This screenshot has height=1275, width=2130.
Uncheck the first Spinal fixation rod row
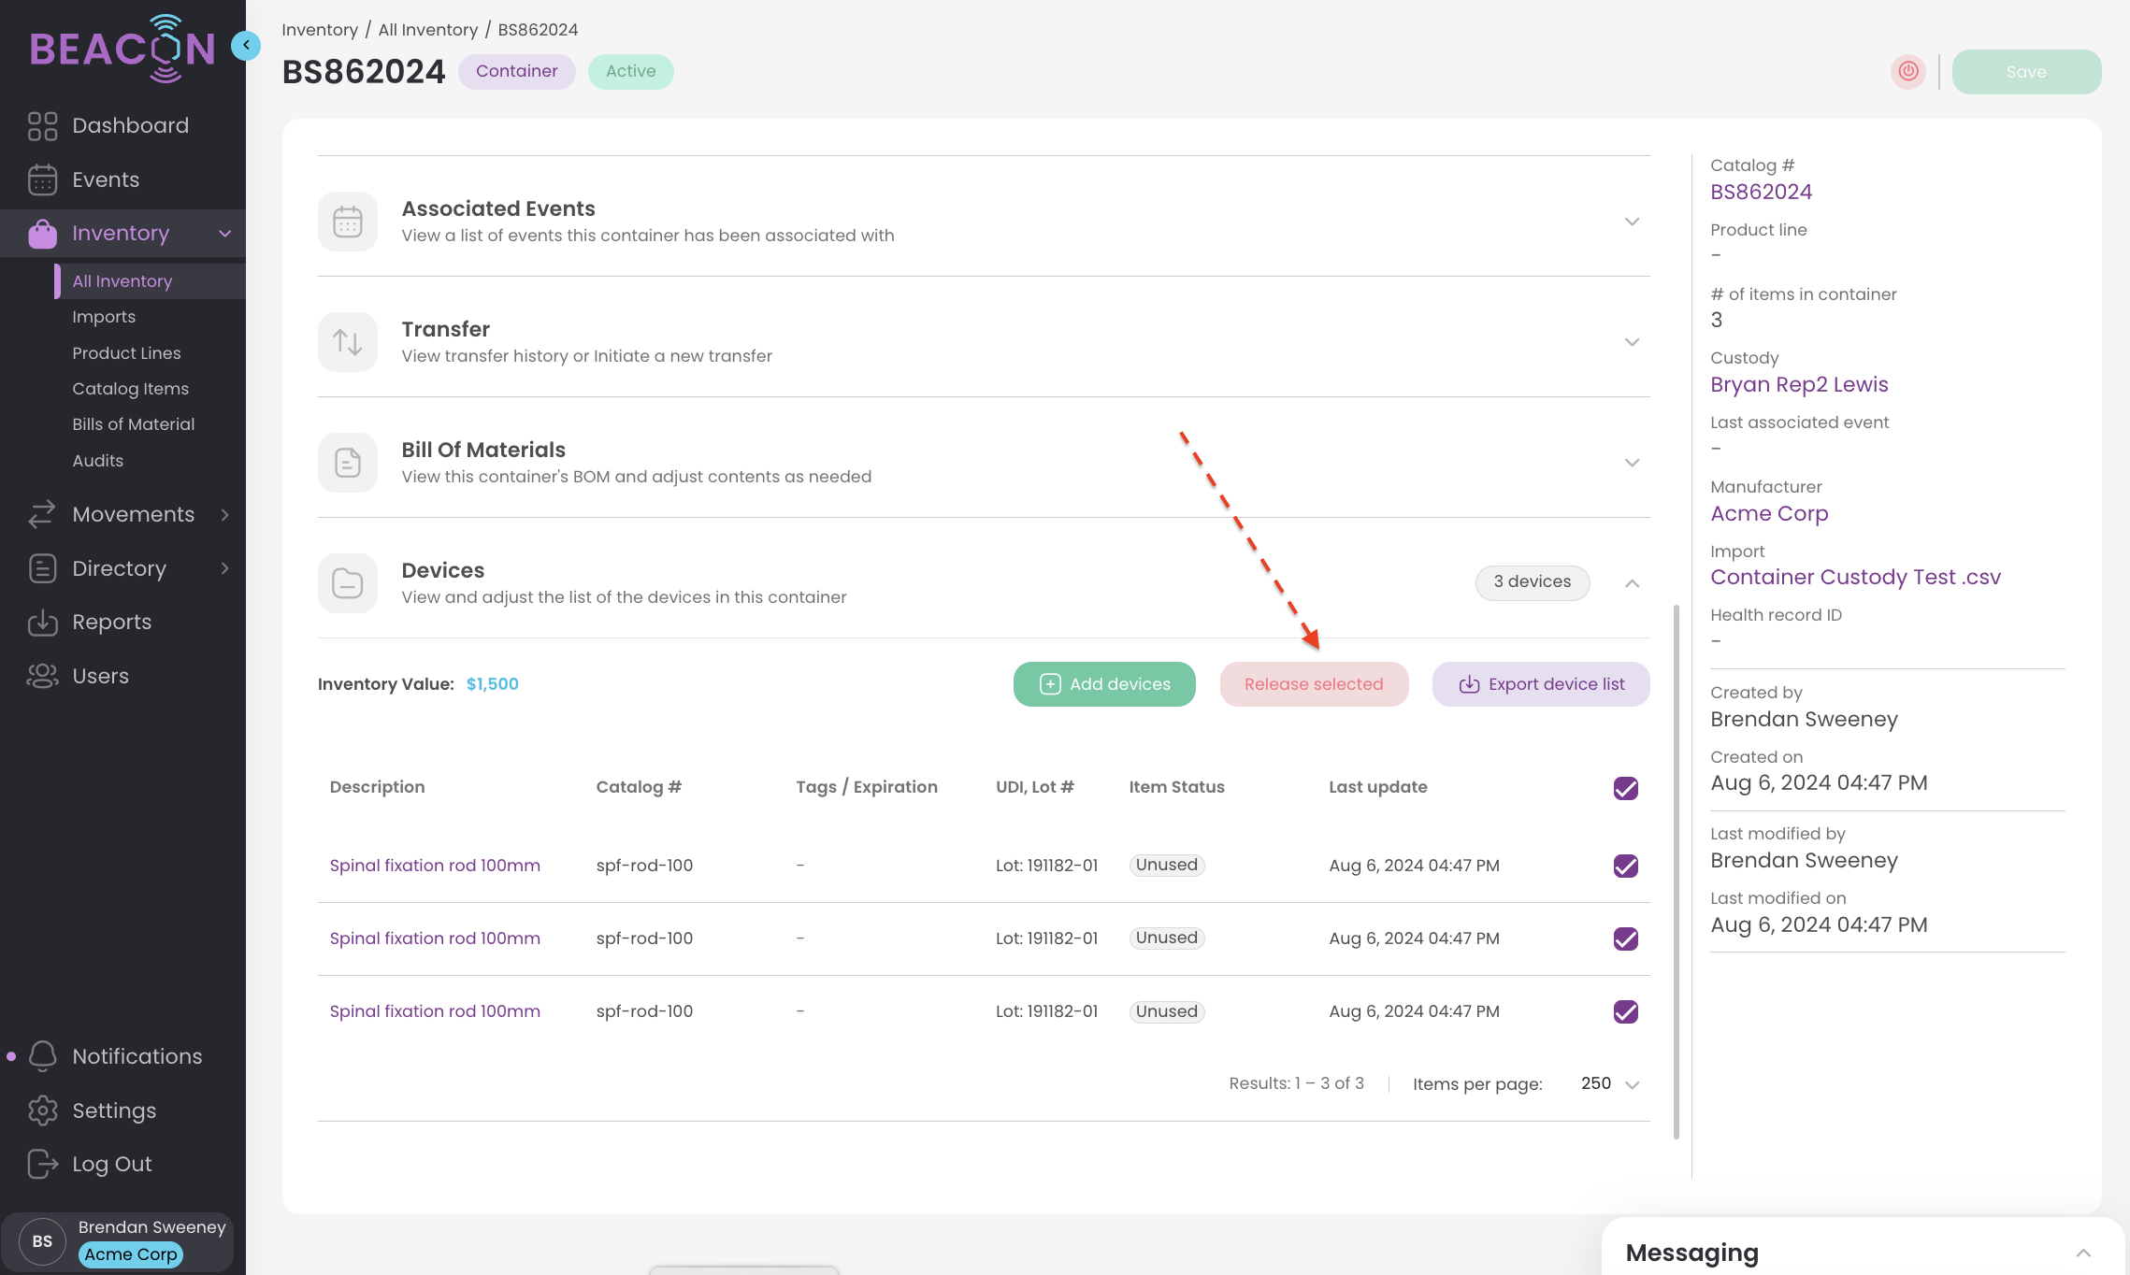click(x=1625, y=866)
